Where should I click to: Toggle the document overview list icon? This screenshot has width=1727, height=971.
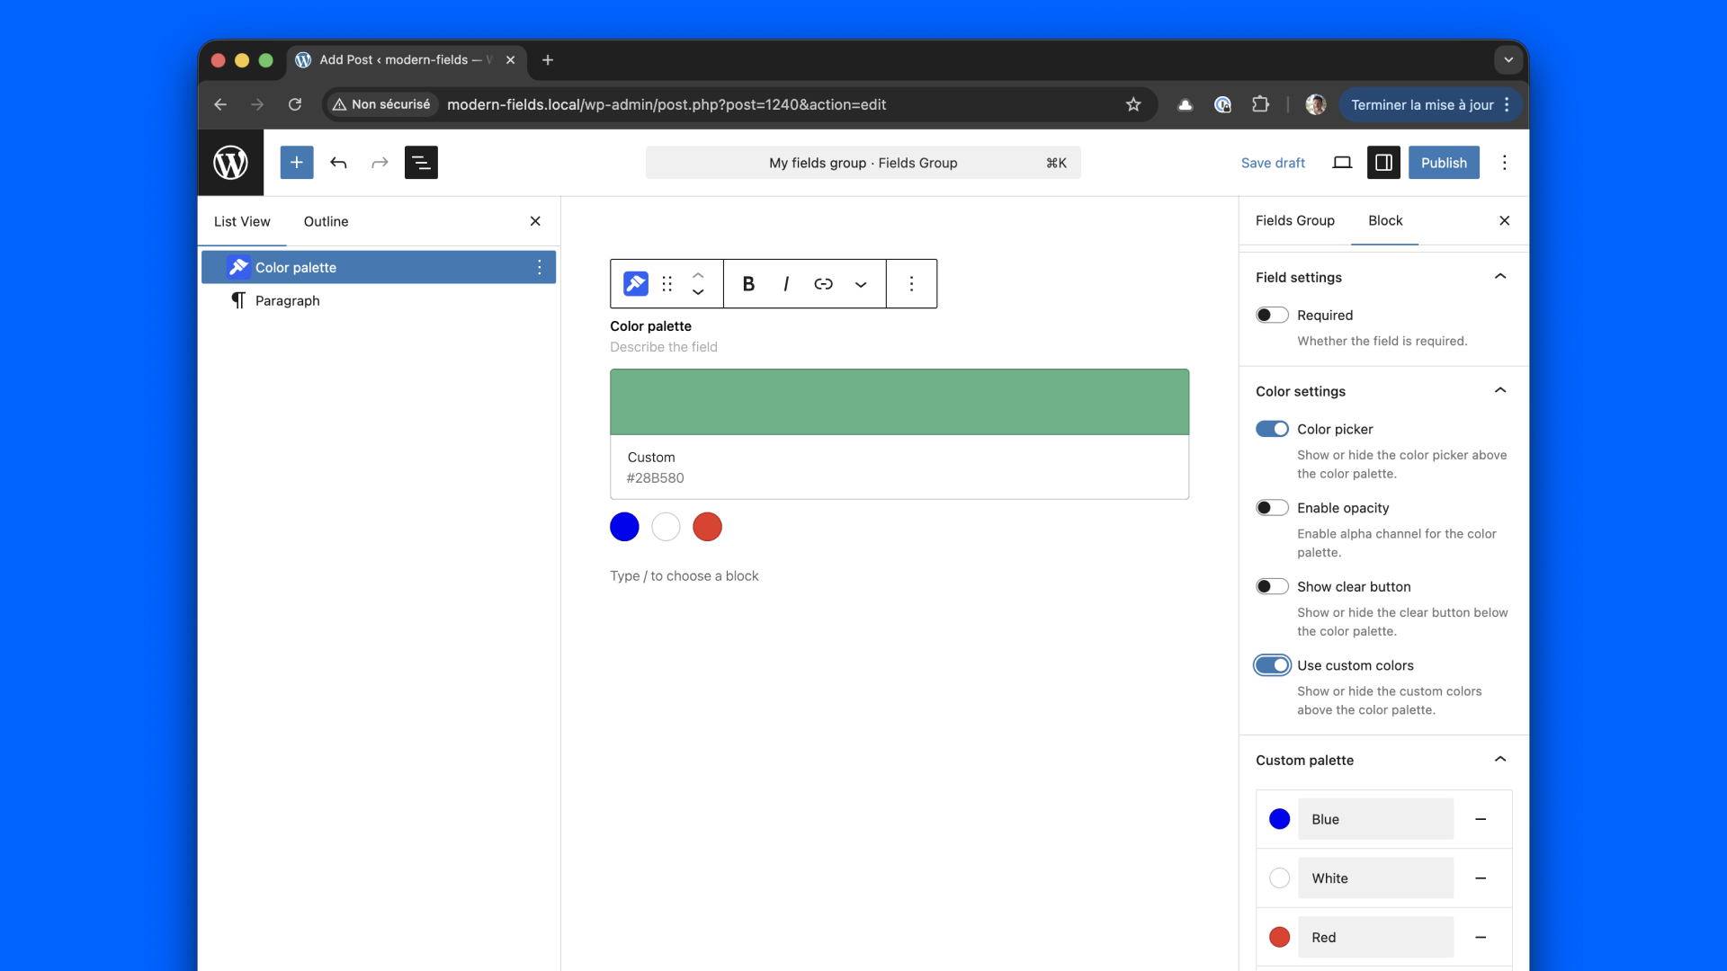coord(421,163)
